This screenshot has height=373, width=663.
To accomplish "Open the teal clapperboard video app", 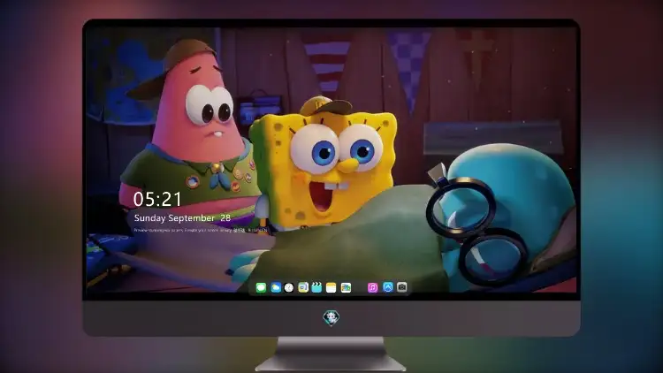I will pos(316,287).
